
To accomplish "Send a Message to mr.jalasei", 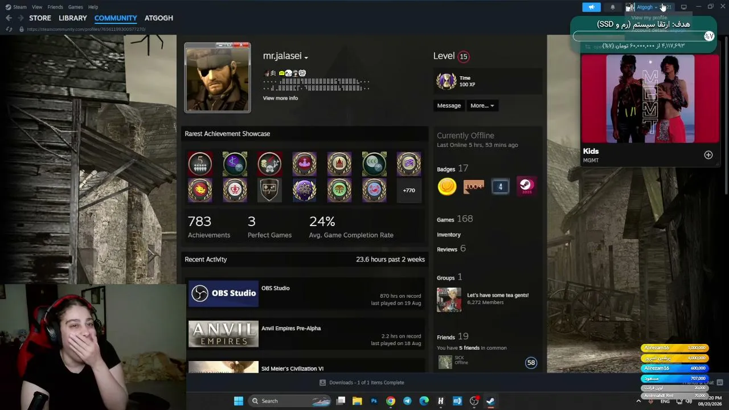I will click(449, 105).
